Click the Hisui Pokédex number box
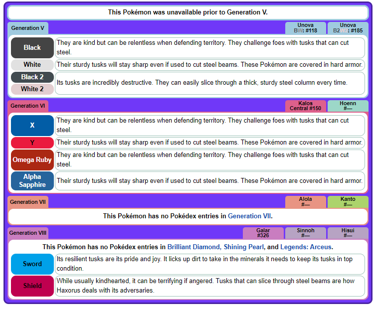Image resolution: width=378 pixels, height=309 pixels. pyautogui.click(x=348, y=233)
